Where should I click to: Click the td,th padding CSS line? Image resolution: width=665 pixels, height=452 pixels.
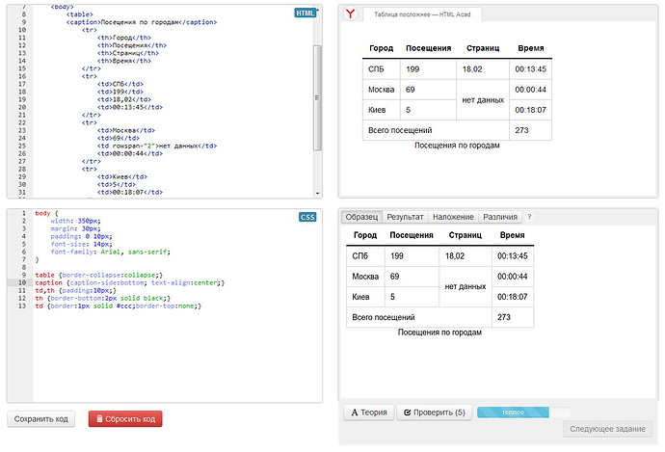click(75, 290)
